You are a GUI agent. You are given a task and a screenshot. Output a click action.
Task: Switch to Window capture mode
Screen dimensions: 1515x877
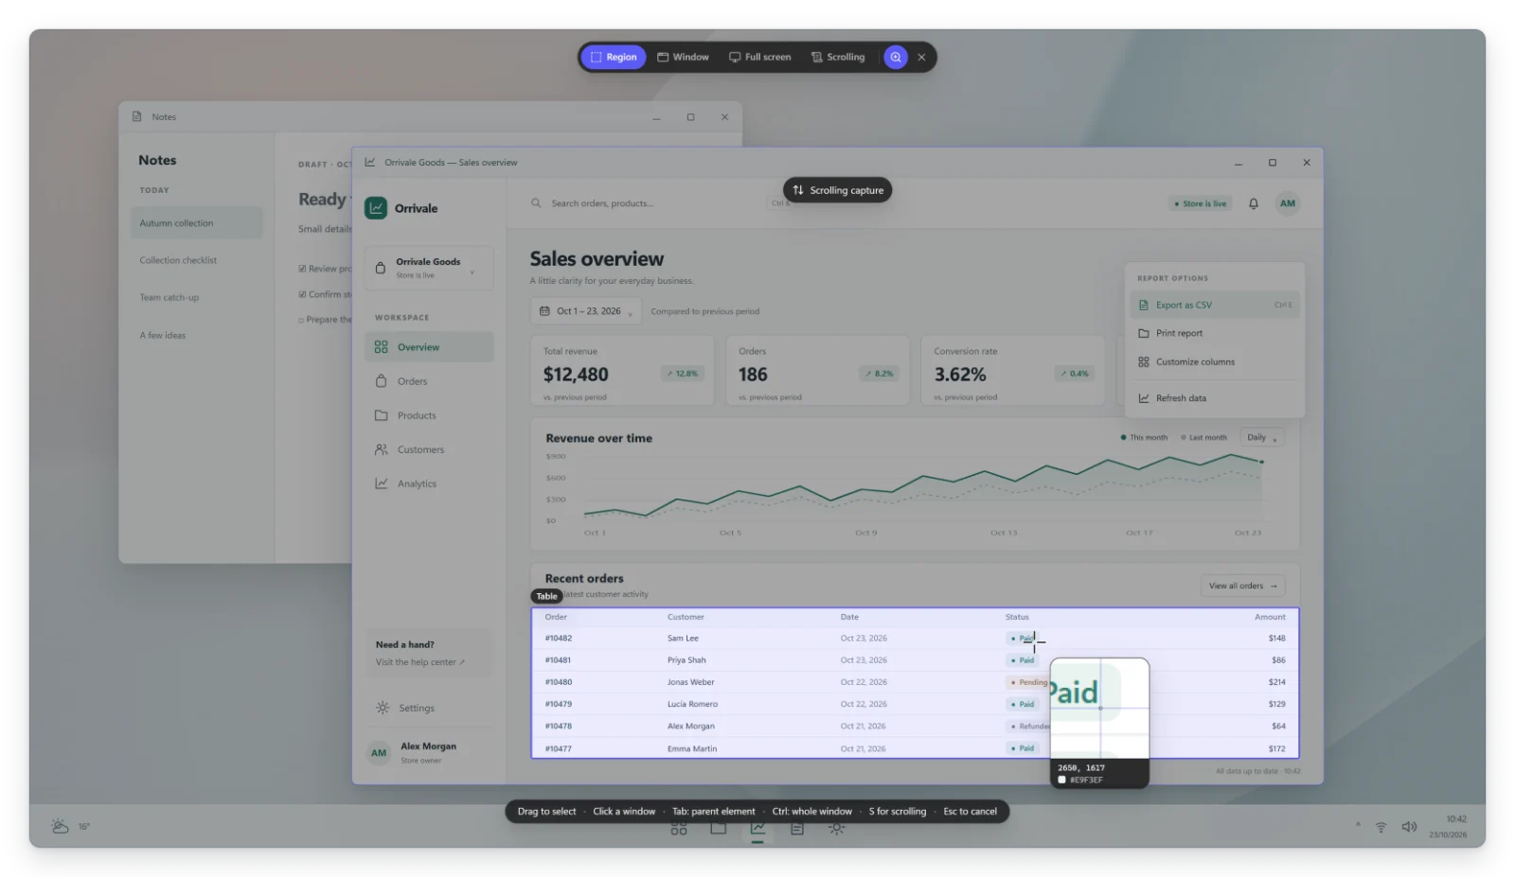[683, 57]
